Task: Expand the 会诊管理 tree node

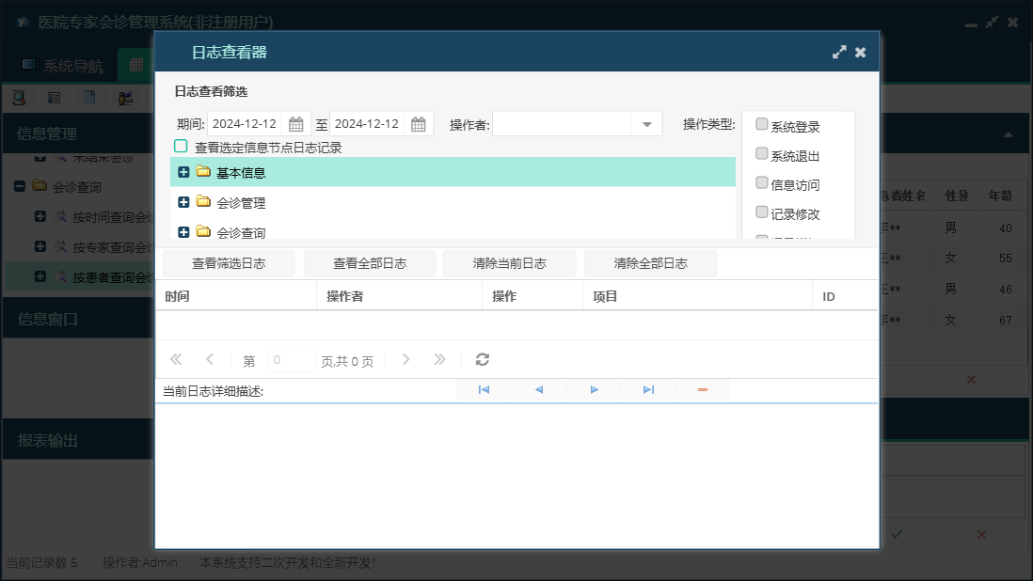Action: tap(183, 202)
